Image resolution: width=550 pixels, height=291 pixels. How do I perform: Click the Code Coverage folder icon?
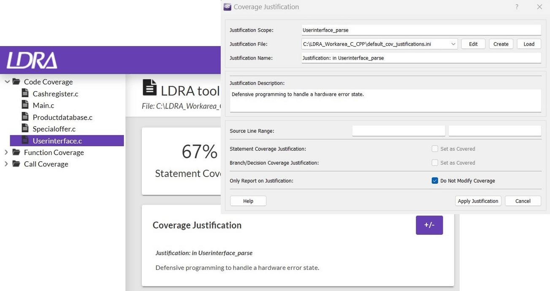(x=16, y=82)
